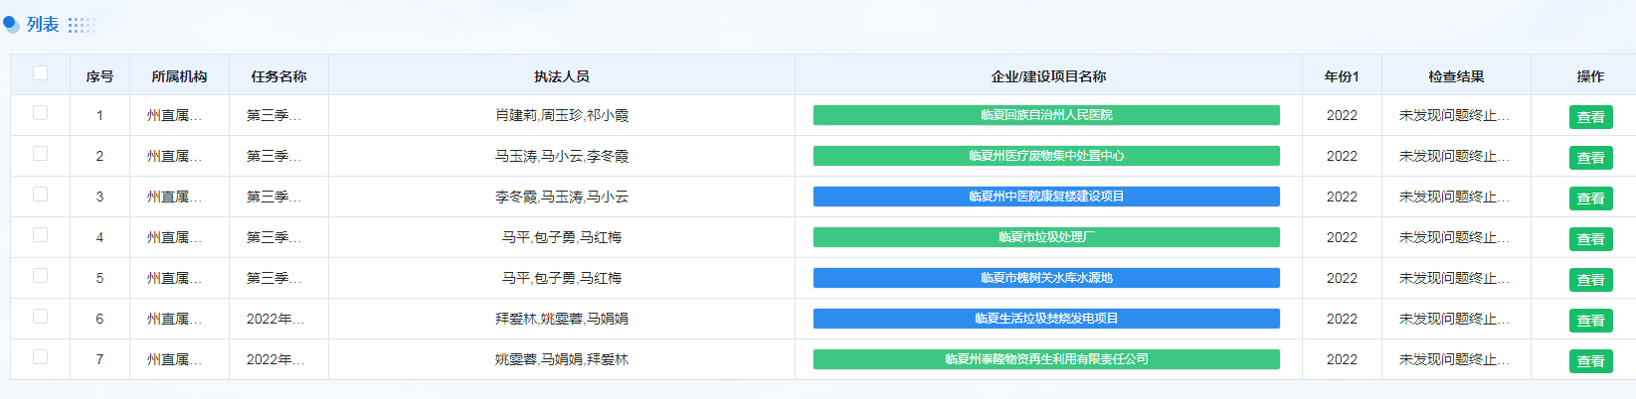Viewport: 1636px width, 399px height.
Task: Toggle the select-all checkbox in table header
Action: click(40, 72)
